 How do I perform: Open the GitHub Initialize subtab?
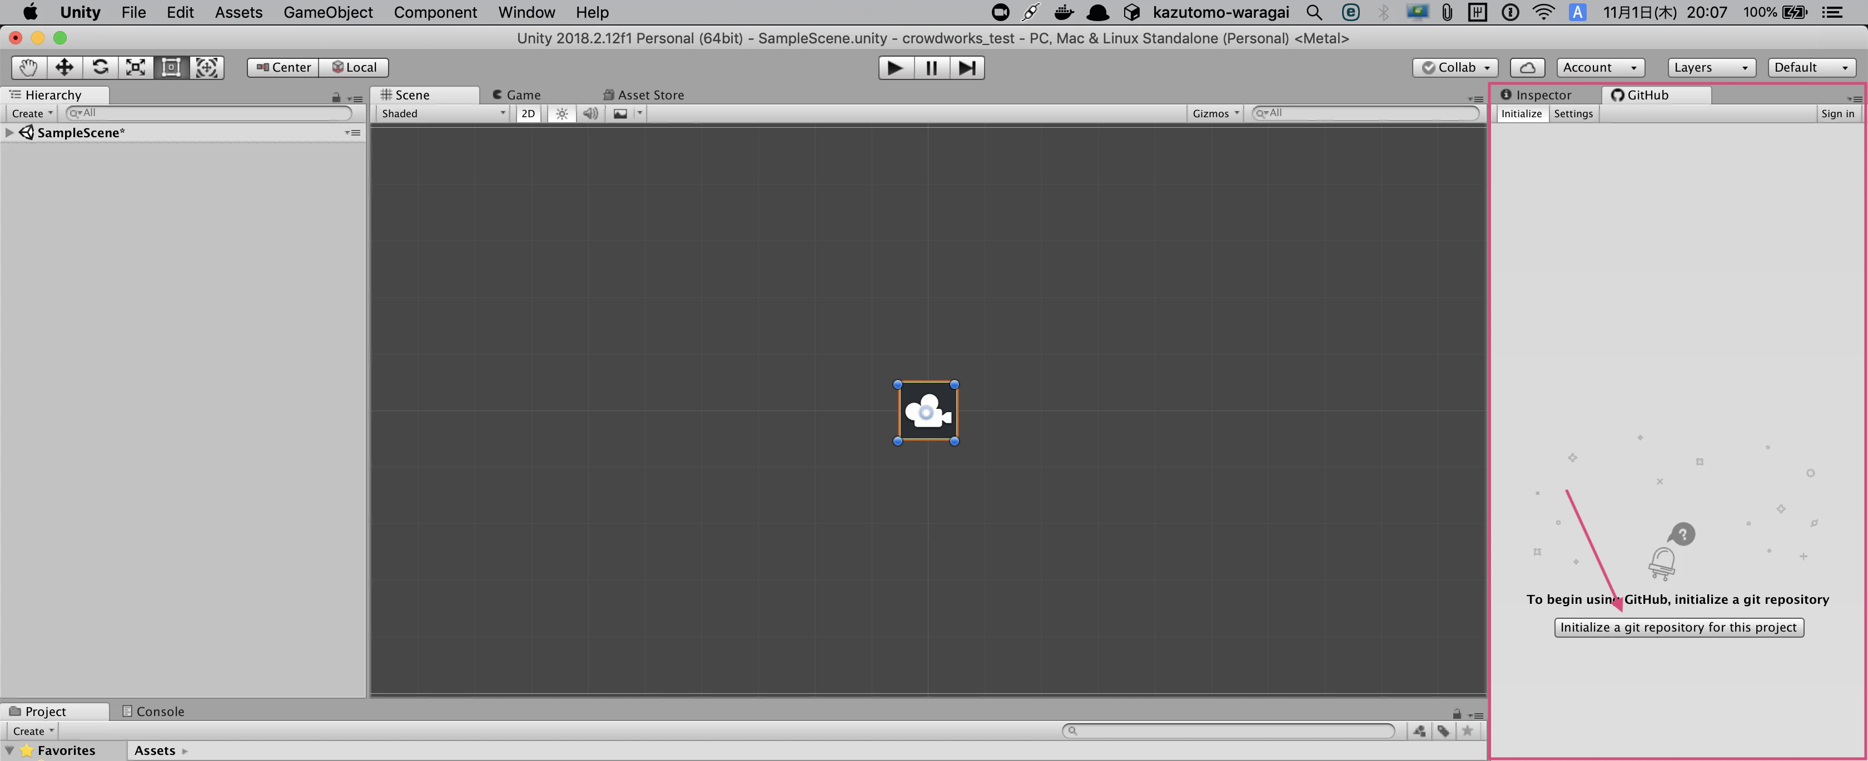(1522, 114)
